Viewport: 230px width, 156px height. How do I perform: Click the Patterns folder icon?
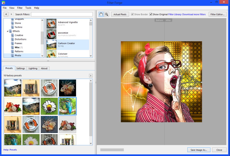[x=12, y=51]
